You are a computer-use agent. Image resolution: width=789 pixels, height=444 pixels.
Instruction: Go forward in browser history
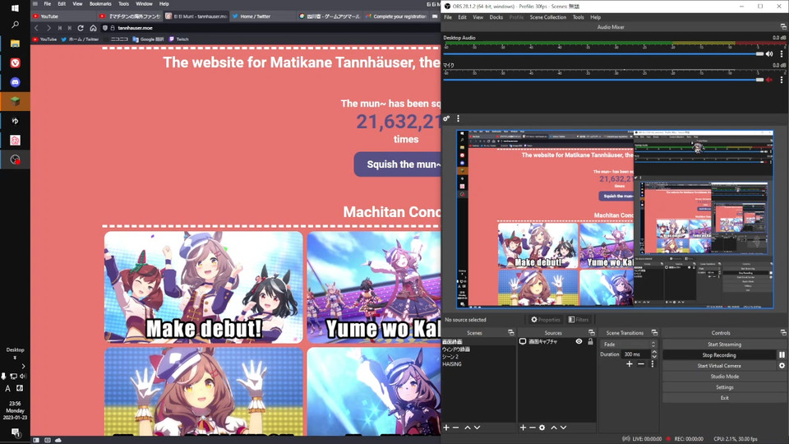coord(48,28)
